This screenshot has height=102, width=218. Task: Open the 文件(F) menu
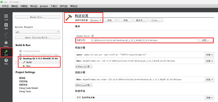click(x=5, y=6)
